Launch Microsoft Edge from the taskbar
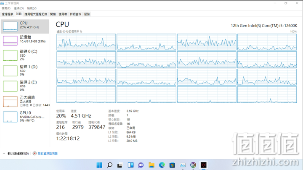 point(162,165)
